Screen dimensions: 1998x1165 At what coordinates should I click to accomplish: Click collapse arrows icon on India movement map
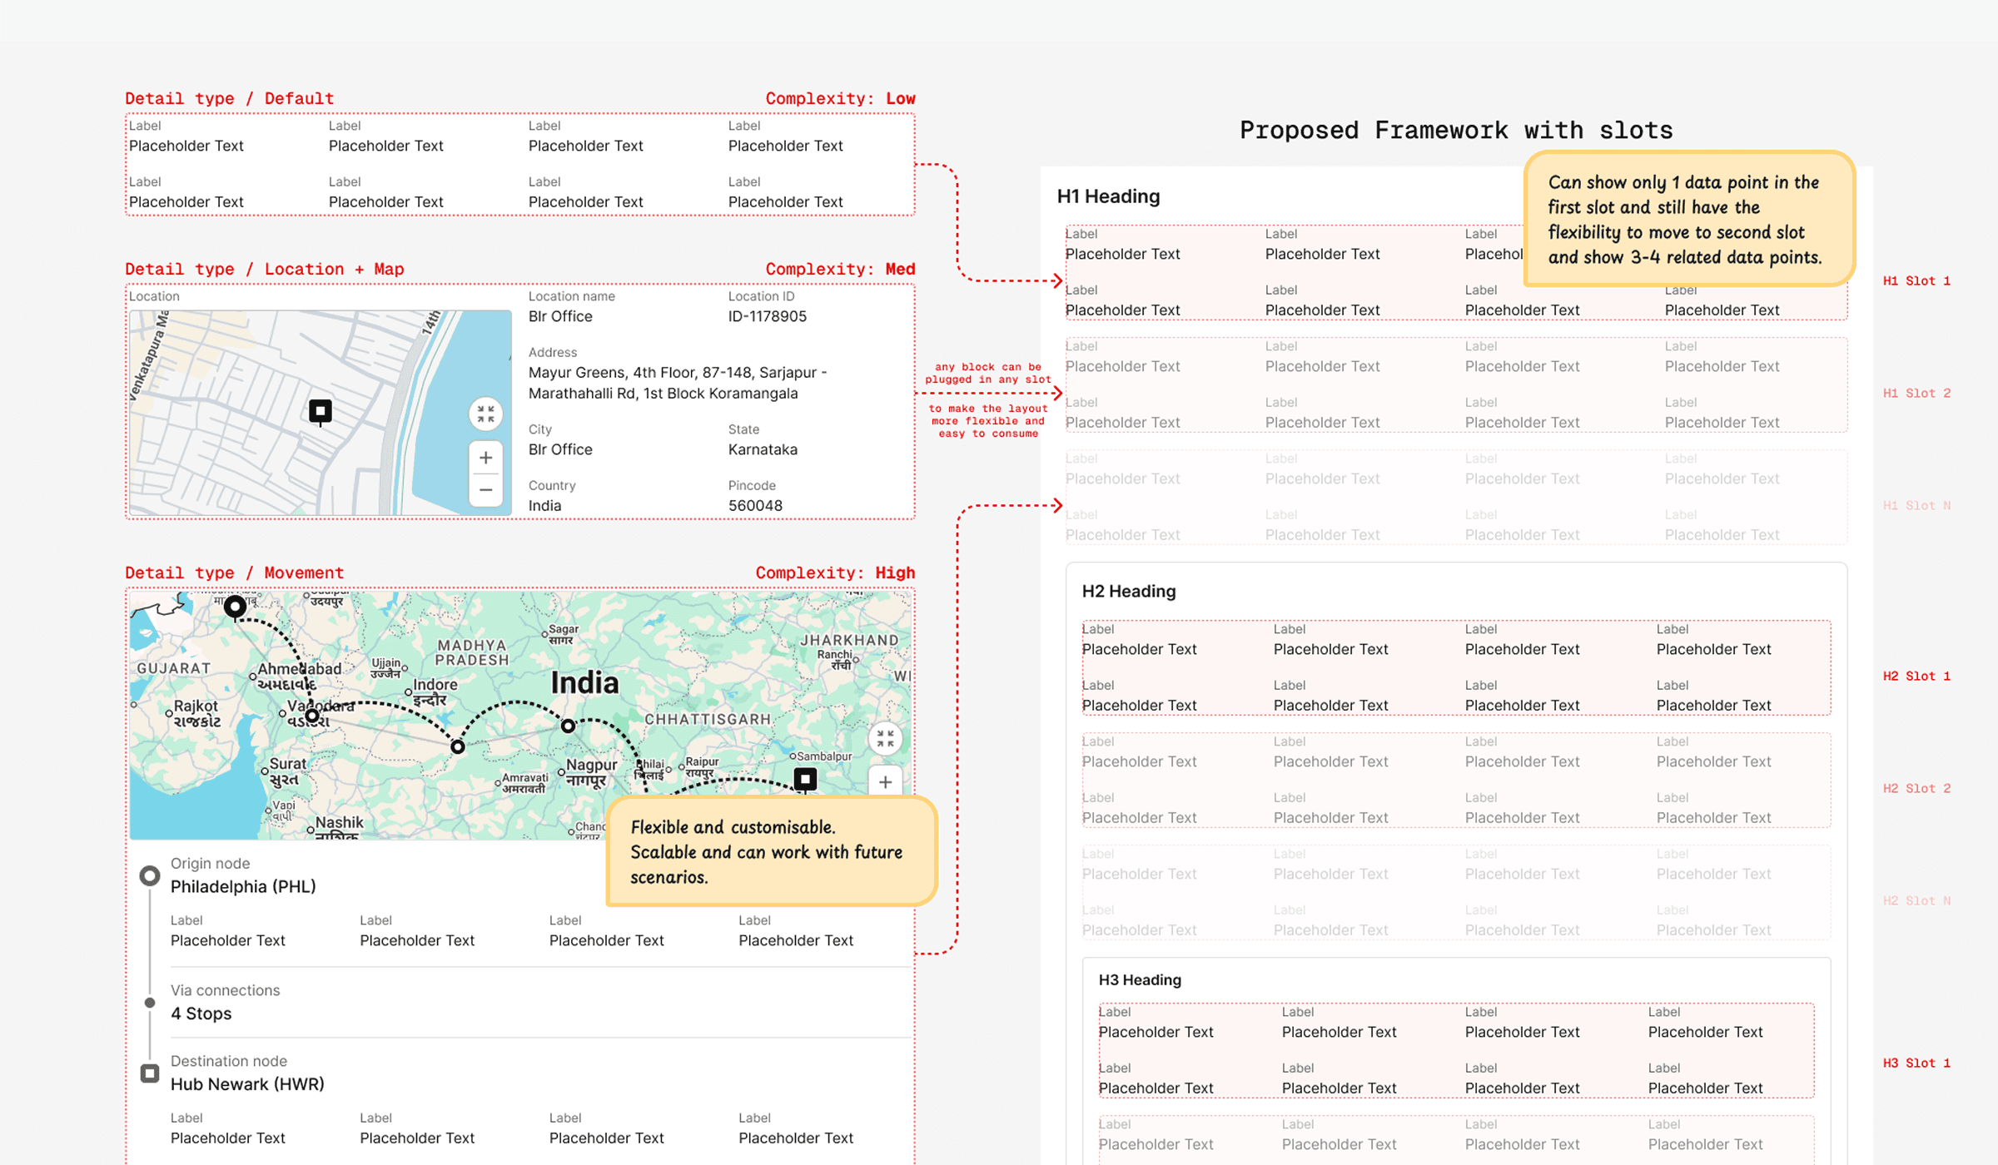coord(885,738)
